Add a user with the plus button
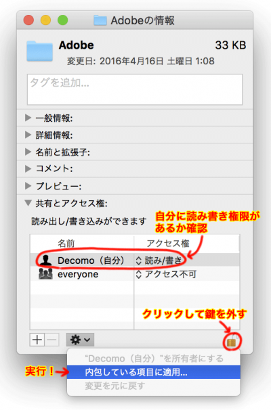 pos(37,340)
